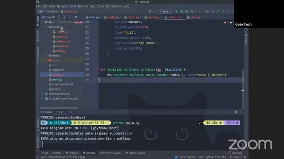The width and height of the screenshot is (284, 159).
Task: Hide the Terminal panel with minus icon
Action: (x=241, y=112)
